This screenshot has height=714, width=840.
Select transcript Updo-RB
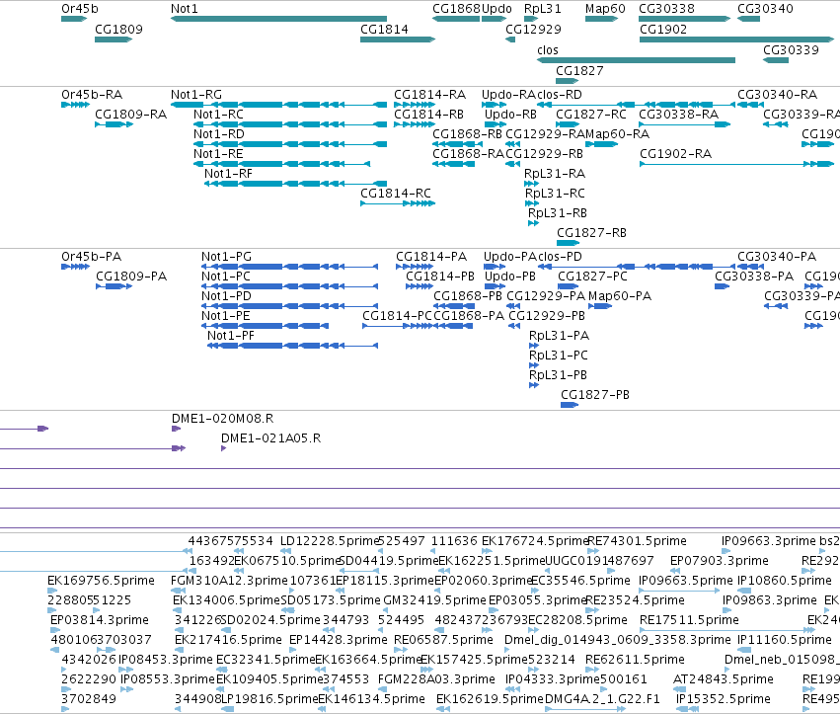pyautogui.click(x=510, y=115)
